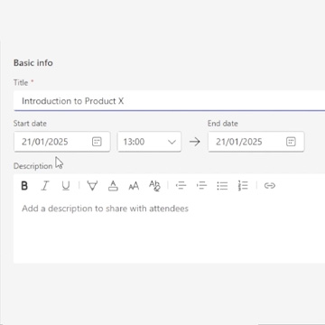Open the text highlight color tool
Viewport: 325px width, 325px height.
tap(92, 186)
